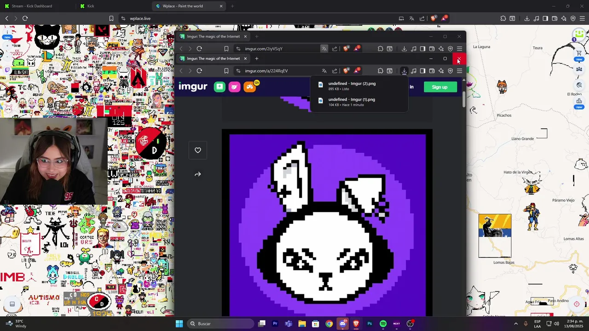
Task: Click share icon in front imgur toolbar
Action: 335,71
